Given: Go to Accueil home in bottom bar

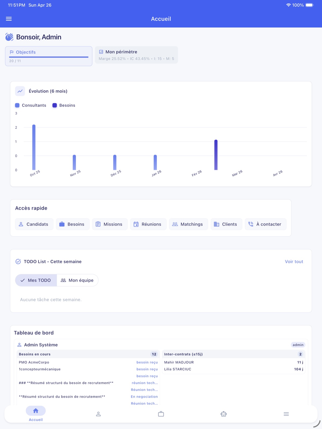Looking at the screenshot, I should click(36, 414).
